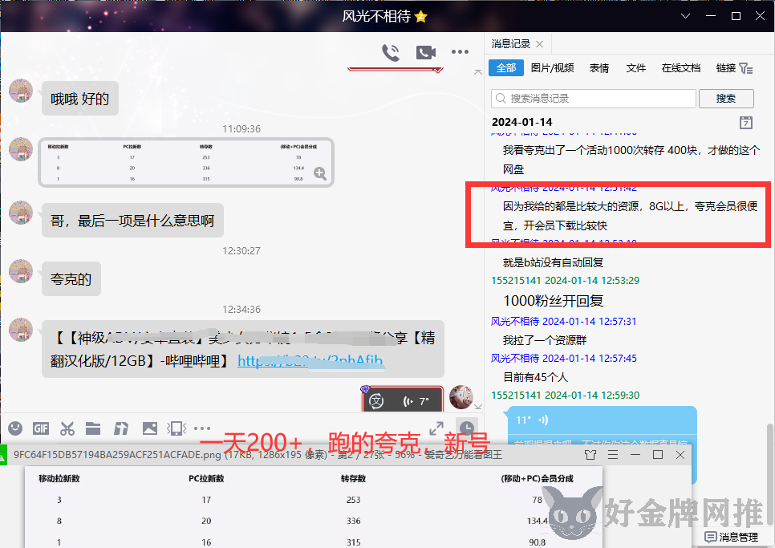Viewport: 775px width, 548px height.
Task: Select the 全部 tab in message records
Action: (506, 68)
